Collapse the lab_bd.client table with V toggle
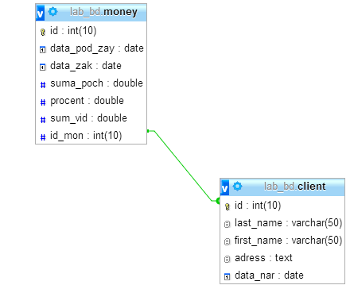 (224, 187)
